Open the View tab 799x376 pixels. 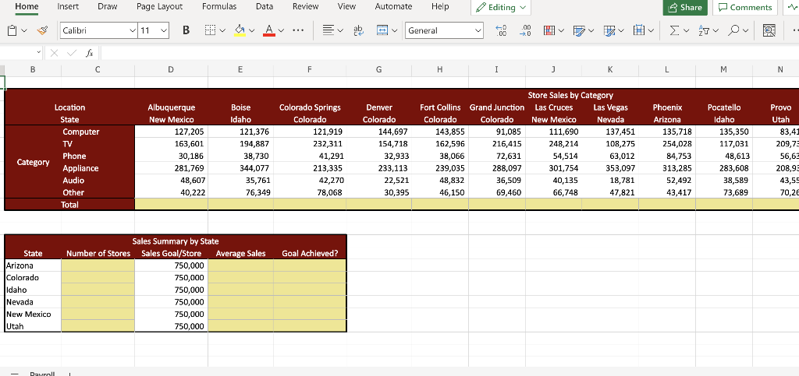[x=346, y=6]
